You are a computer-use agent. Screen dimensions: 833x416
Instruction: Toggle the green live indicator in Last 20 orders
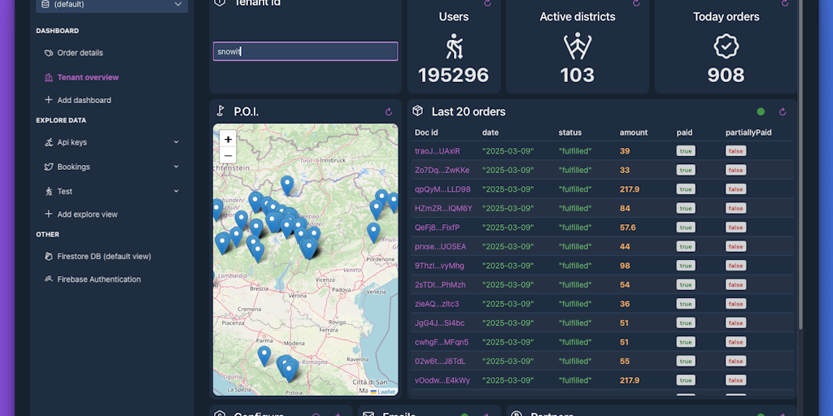761,112
